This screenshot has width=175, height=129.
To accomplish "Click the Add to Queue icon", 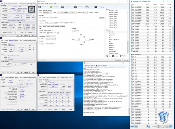I will 62,7.
